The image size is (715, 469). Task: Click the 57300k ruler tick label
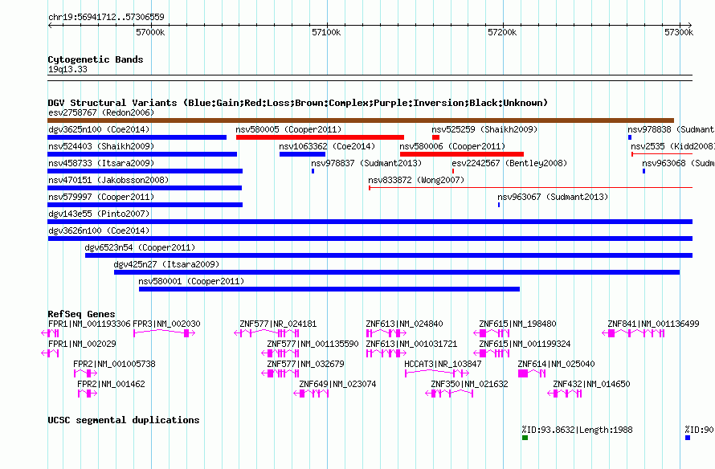tap(679, 32)
